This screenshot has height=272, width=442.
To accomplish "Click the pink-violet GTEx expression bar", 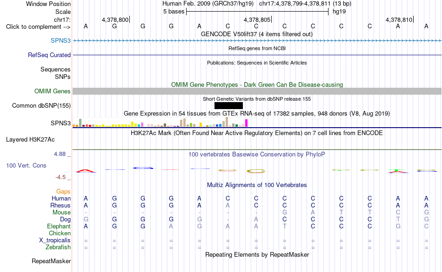I will coord(142,124).
